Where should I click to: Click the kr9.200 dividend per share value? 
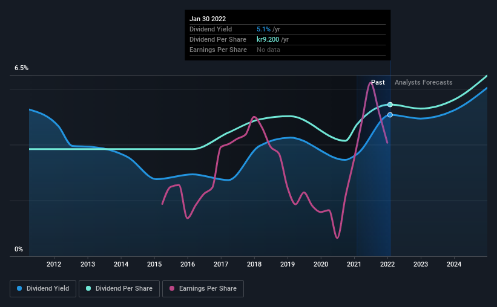(268, 39)
